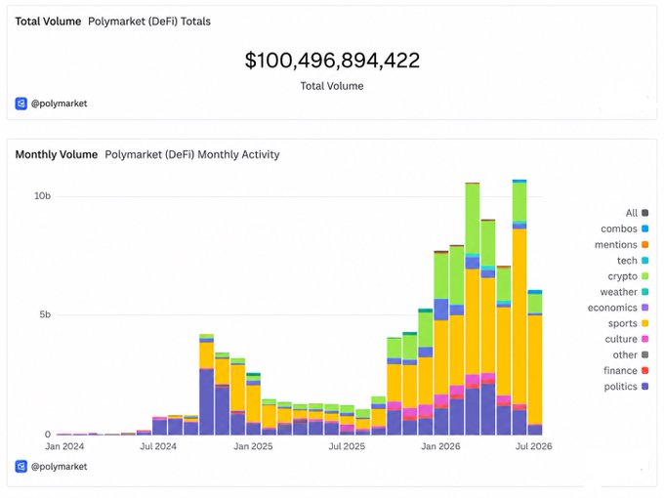Click the Monthly Volume chart title
The image size is (664, 498).
57,154
